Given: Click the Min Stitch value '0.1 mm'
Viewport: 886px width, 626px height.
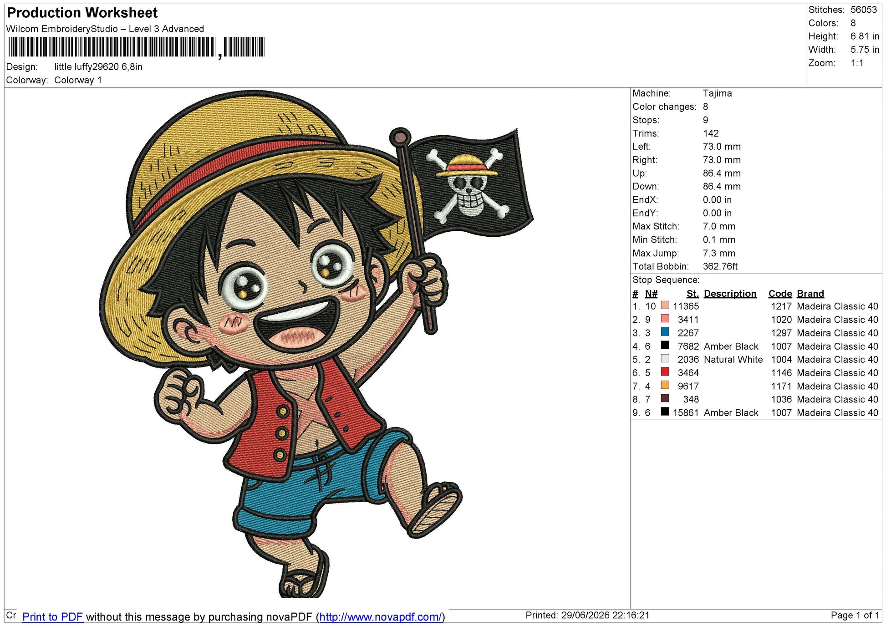Looking at the screenshot, I should point(719,240).
